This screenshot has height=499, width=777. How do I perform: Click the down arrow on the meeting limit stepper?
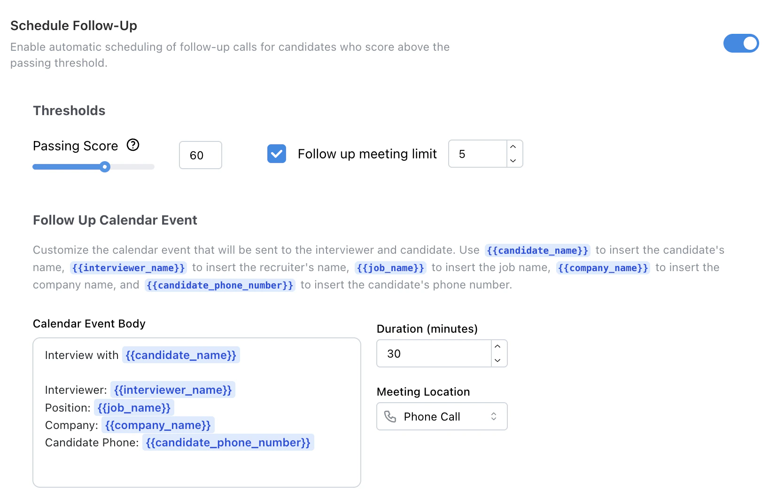click(x=513, y=161)
